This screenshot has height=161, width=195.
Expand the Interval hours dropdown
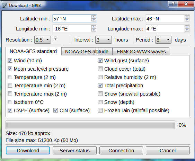104,40
